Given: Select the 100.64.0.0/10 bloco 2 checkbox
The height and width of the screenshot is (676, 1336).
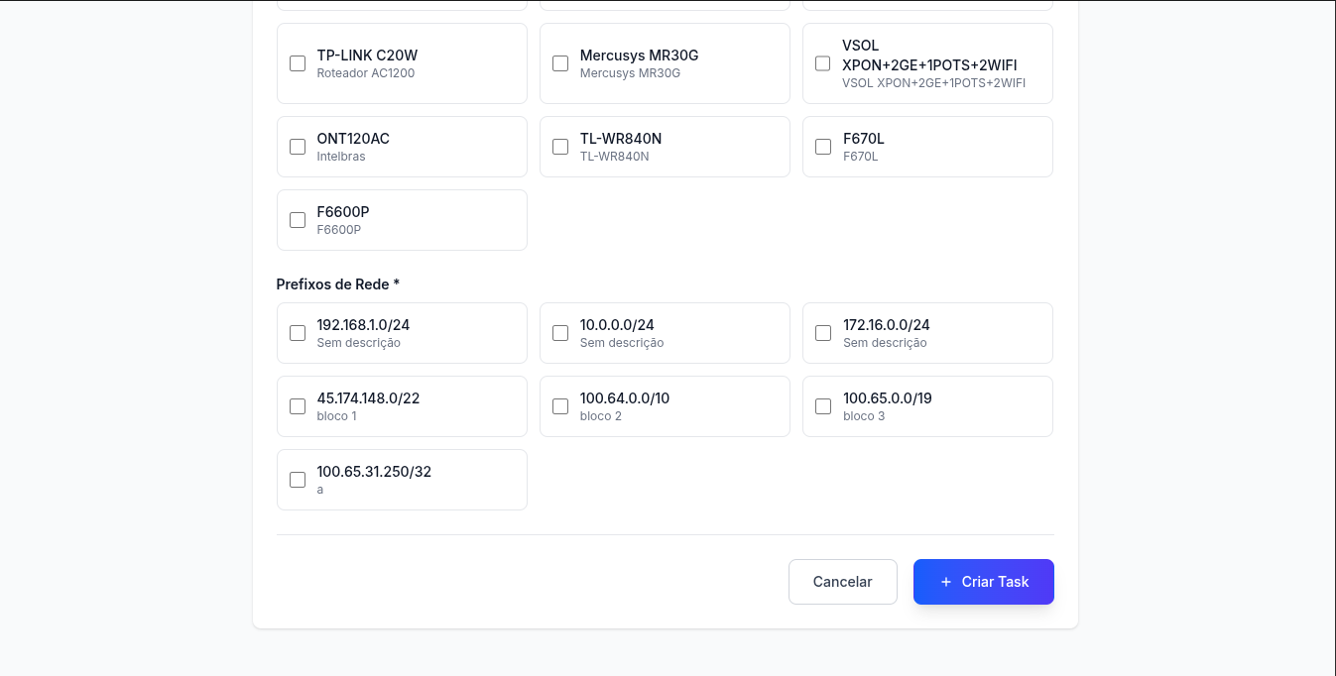Looking at the screenshot, I should coord(560,406).
